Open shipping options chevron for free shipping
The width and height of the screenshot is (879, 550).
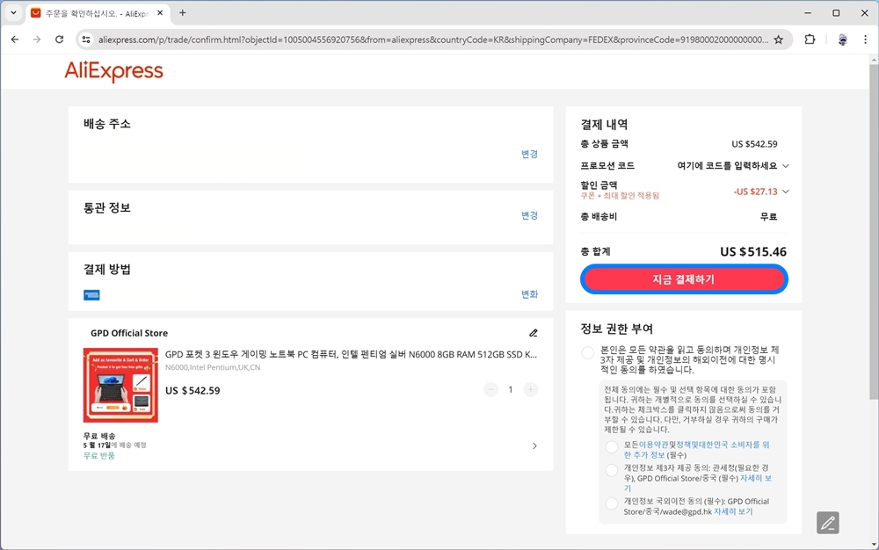click(x=534, y=445)
